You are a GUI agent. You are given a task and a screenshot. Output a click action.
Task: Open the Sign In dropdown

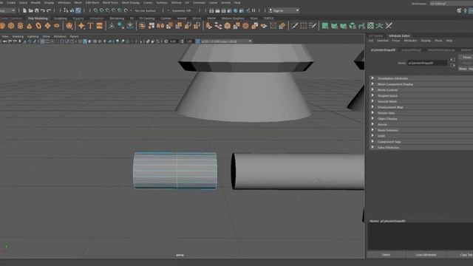(x=284, y=10)
